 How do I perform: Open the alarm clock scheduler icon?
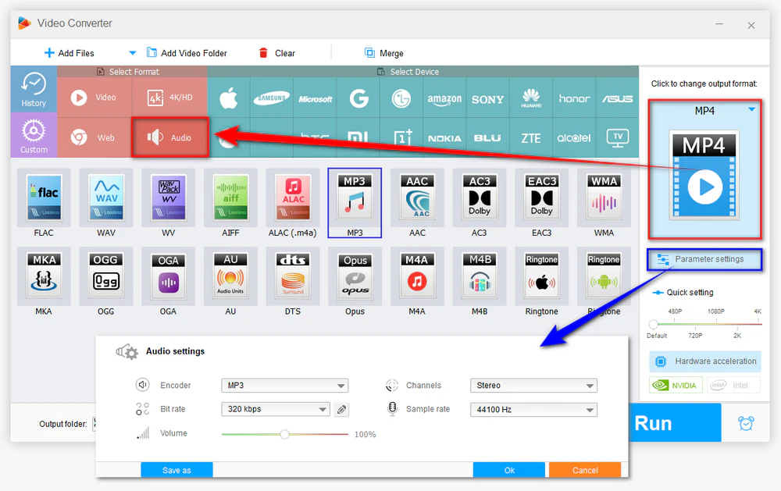pyautogui.click(x=746, y=423)
